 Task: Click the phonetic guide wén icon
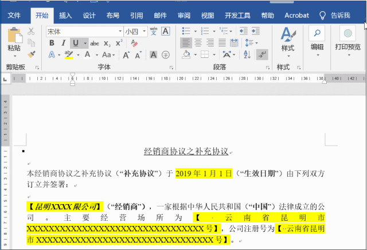[154, 31]
